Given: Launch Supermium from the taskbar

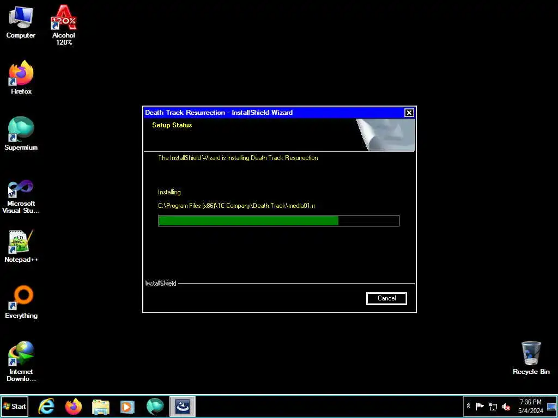Looking at the screenshot, I should tap(155, 406).
